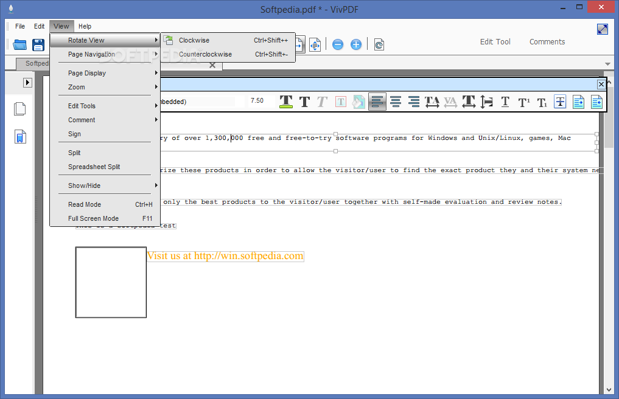Apply bold with the solid T icon

tap(304, 102)
